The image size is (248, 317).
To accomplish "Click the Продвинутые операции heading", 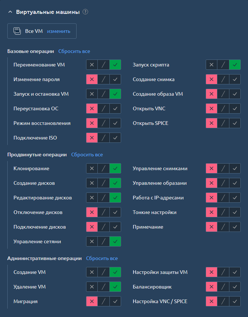I will [x=37, y=154].
